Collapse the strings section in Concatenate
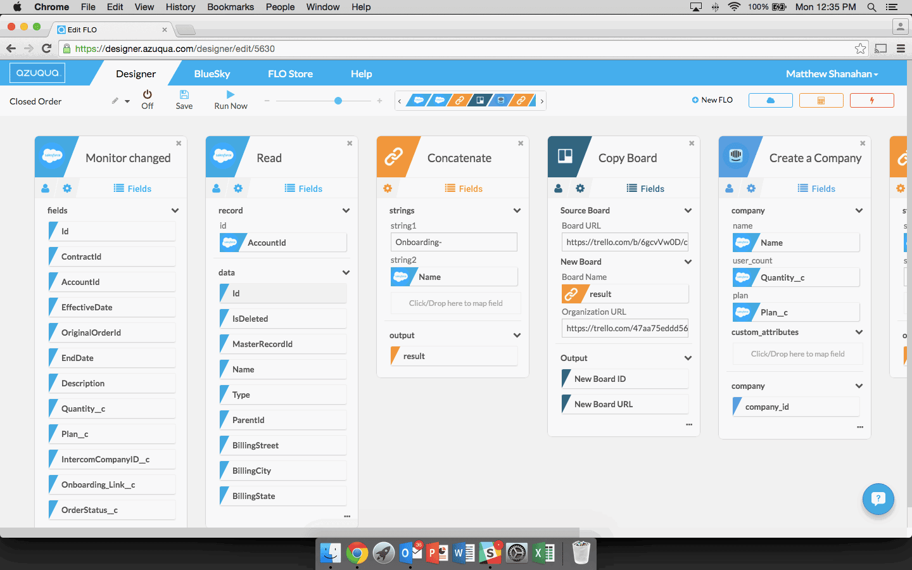Screen dimensions: 912x570 point(517,210)
